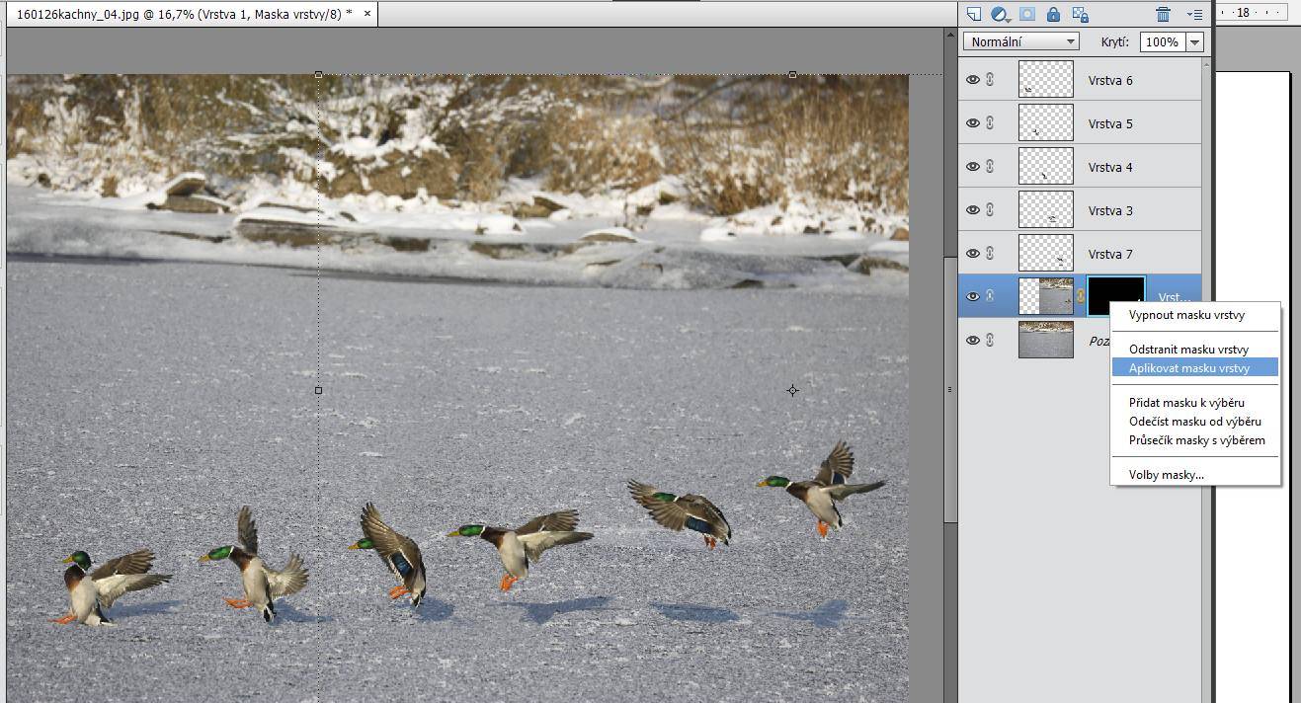Click the create new layer icon
The width and height of the screenshot is (1301, 703).
click(x=974, y=14)
